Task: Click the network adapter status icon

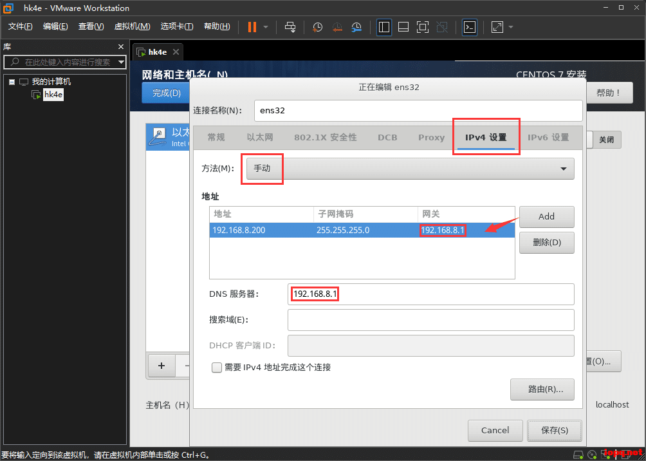Action: coord(605,454)
